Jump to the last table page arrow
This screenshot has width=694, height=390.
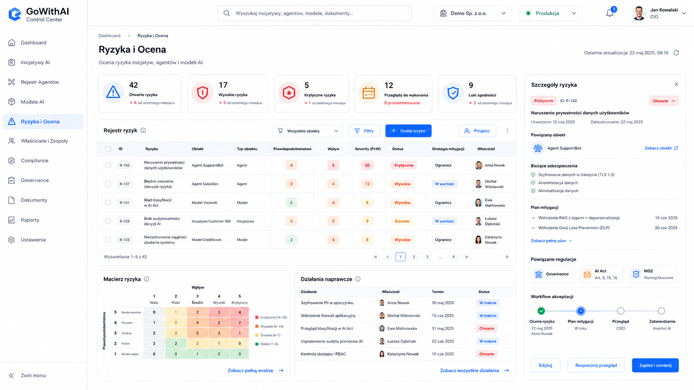point(507,257)
